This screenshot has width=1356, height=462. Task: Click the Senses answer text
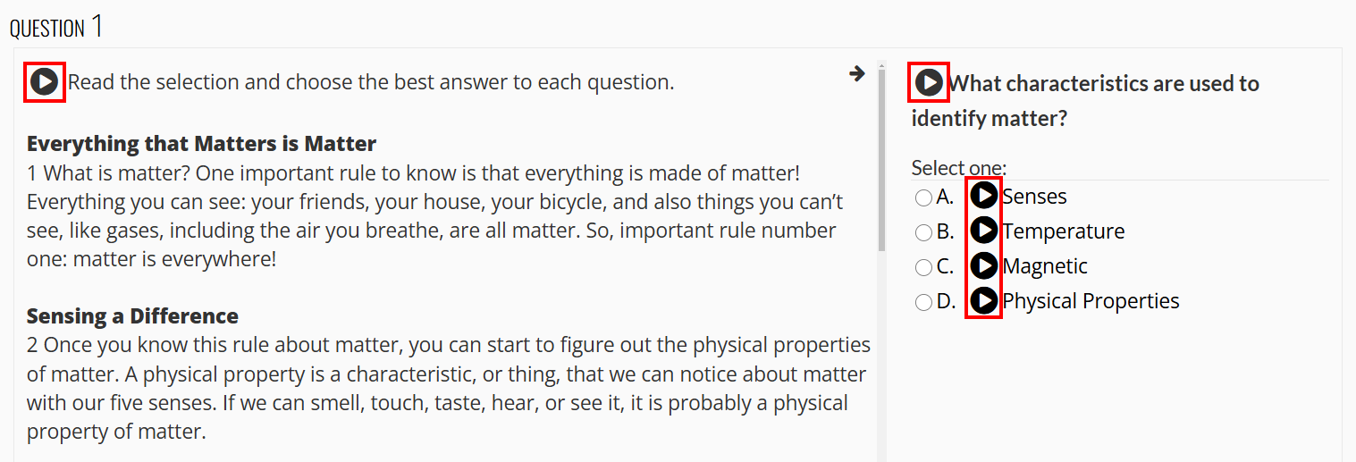click(1034, 197)
